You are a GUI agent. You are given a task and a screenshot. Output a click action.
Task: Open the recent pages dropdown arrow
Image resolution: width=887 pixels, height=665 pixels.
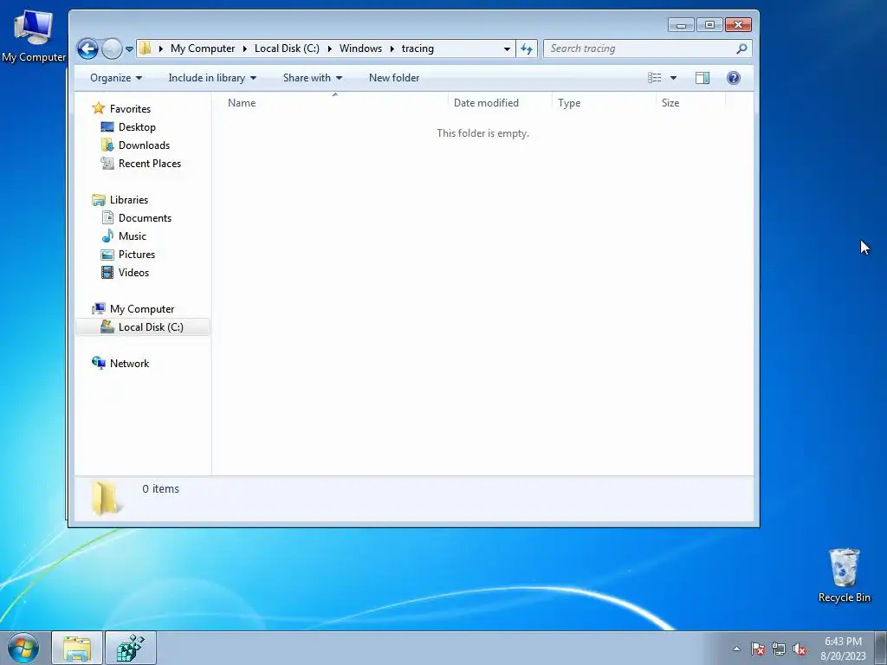pos(129,49)
